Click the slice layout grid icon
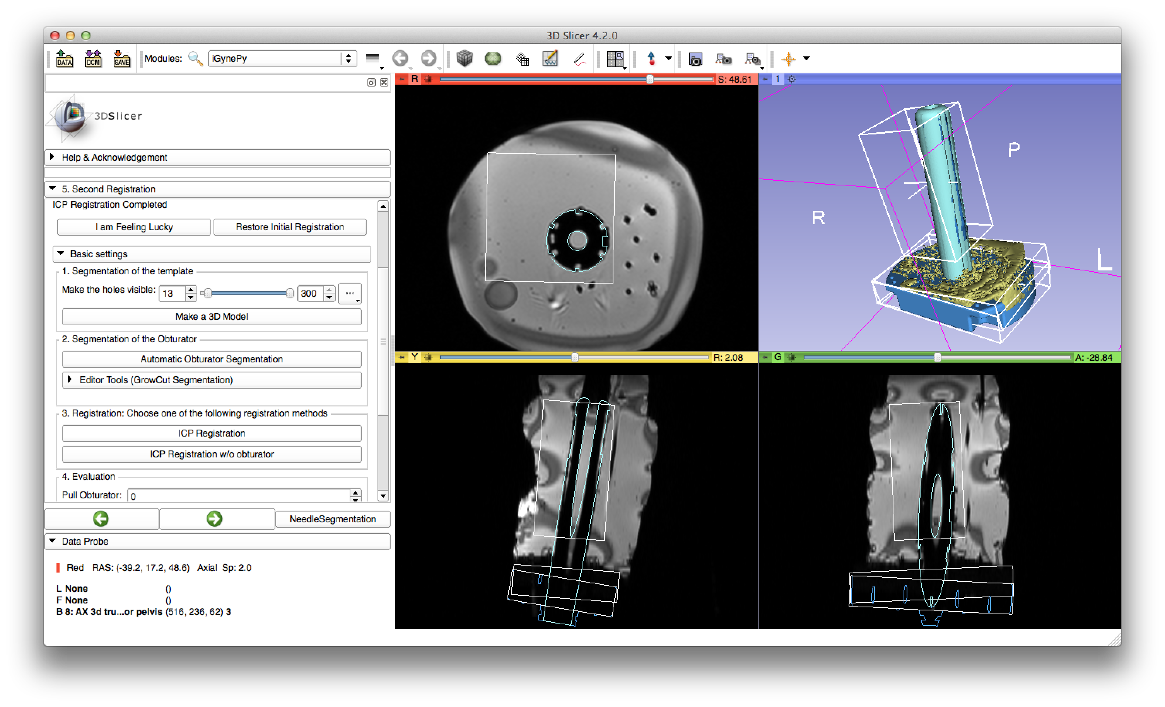The image size is (1165, 707). coord(615,59)
